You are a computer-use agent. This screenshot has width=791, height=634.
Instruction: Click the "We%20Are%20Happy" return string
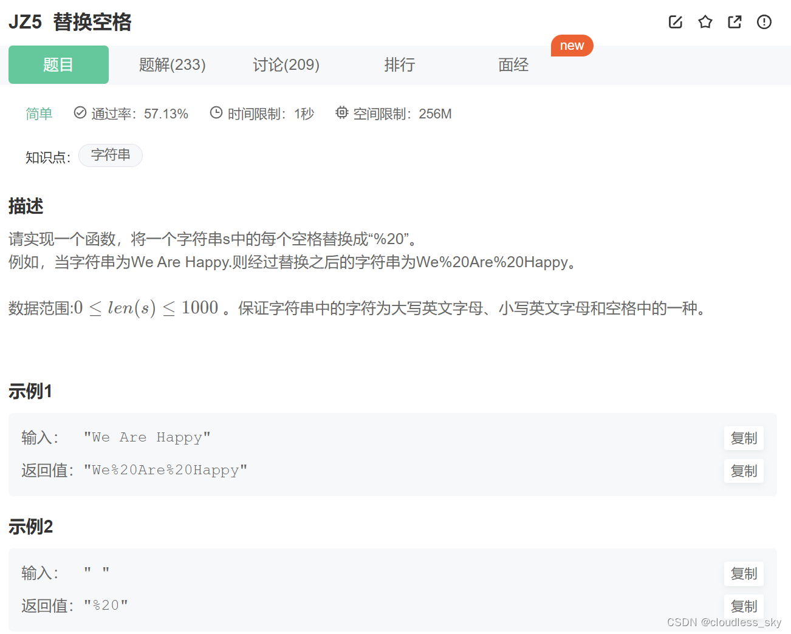(x=165, y=470)
